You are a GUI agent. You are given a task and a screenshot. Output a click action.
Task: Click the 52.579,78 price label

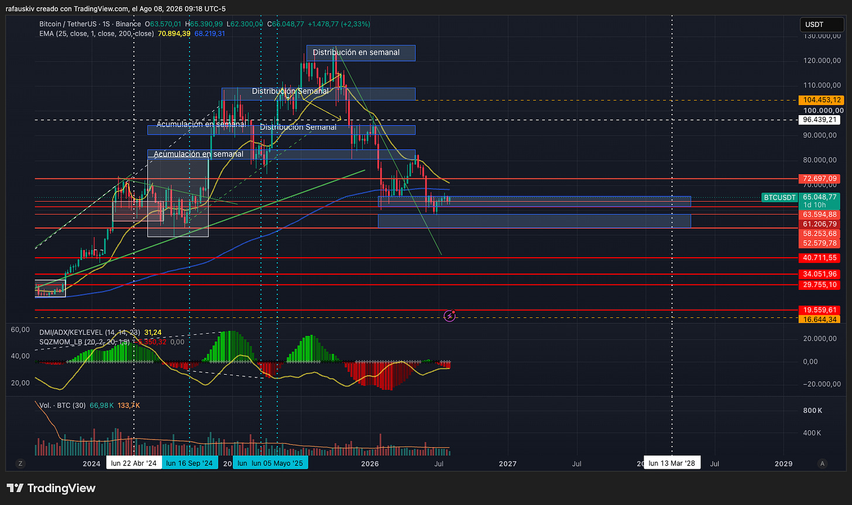point(820,243)
